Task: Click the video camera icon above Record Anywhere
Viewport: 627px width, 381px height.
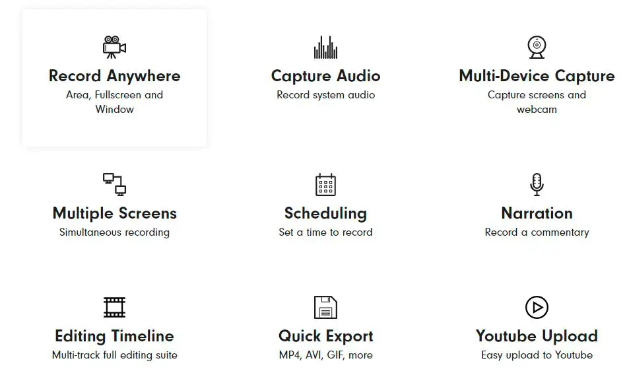Action: coord(114,48)
